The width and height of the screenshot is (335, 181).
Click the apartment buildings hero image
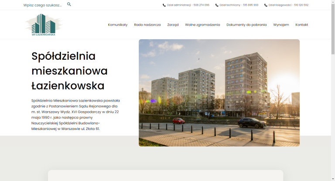[x=219, y=92]
